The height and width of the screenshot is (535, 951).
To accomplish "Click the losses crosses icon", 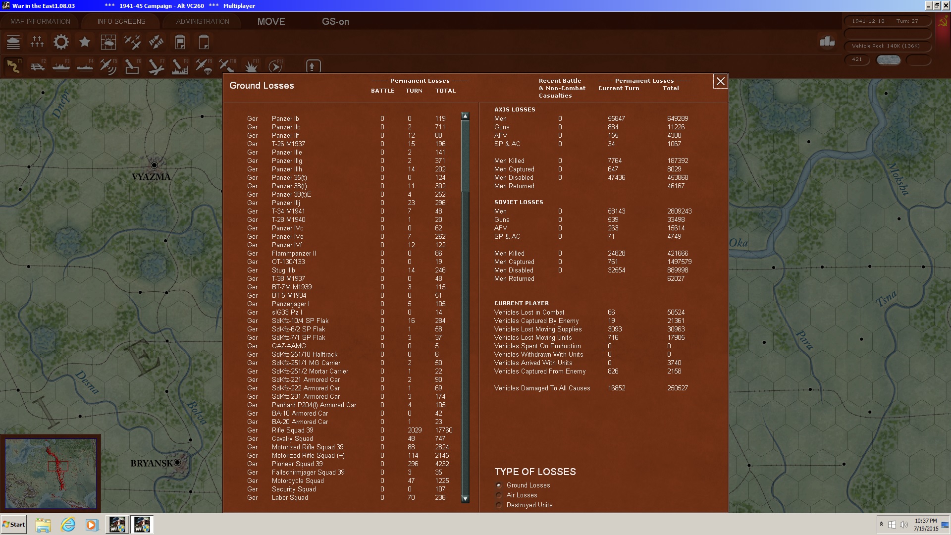I will click(x=37, y=42).
